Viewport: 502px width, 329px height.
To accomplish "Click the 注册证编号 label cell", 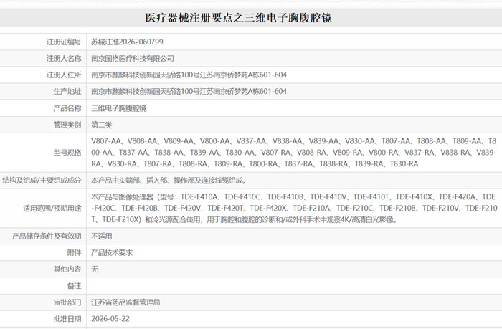I will [64, 42].
